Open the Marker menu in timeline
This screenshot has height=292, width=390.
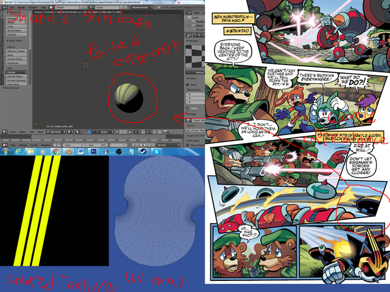23,145
